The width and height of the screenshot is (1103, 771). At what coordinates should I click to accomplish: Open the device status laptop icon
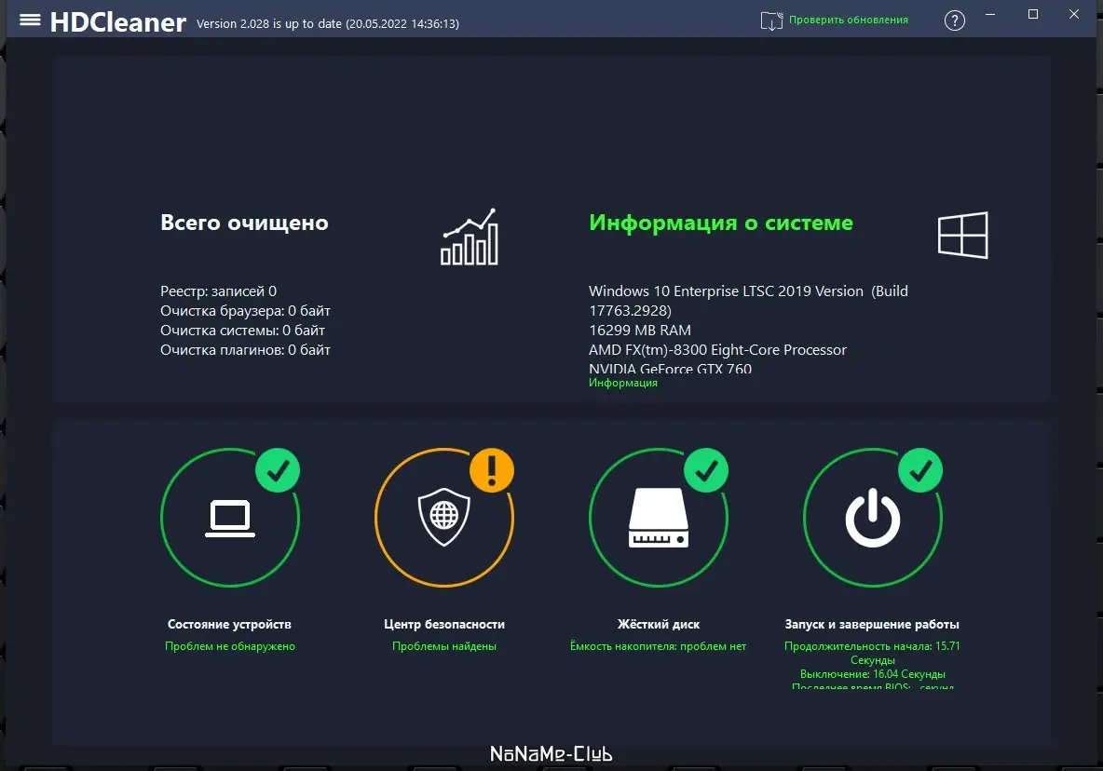230,518
